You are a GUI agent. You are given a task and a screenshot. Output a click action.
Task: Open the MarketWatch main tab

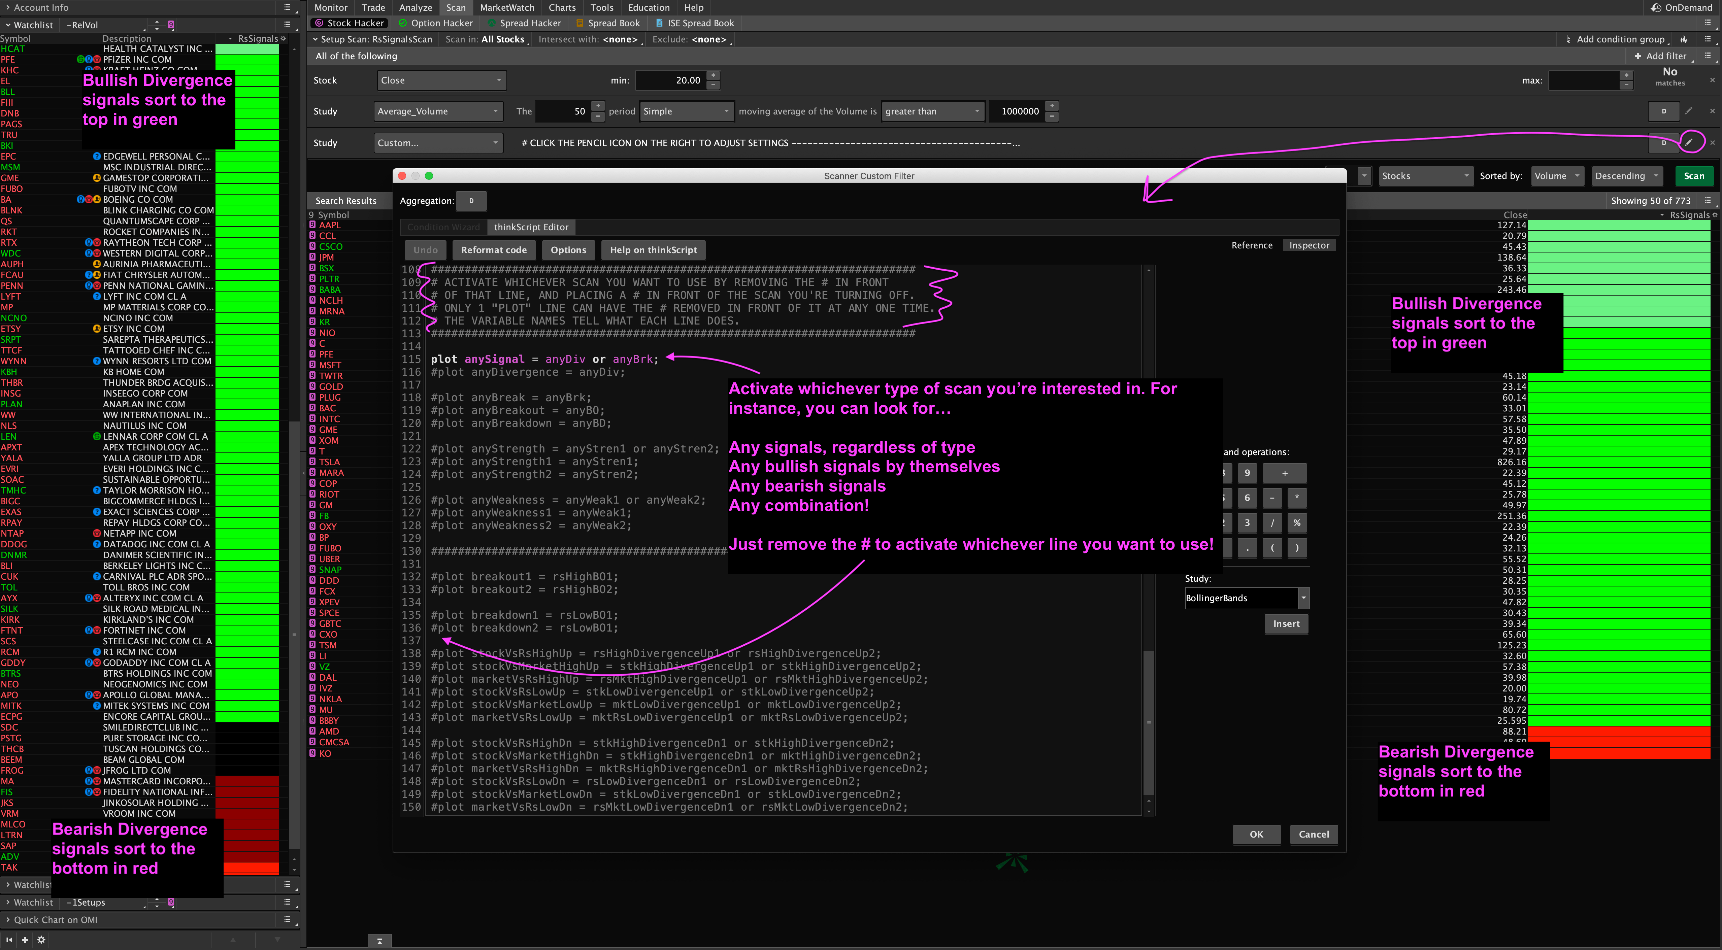click(507, 7)
